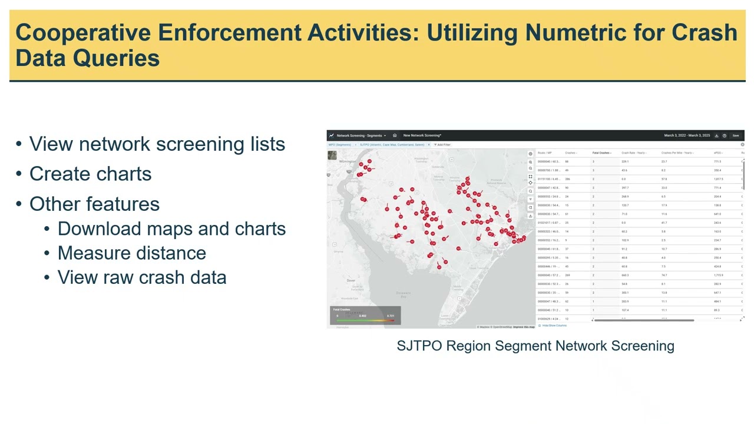Click the ePDO value 1,715.9
Image resolution: width=754 pixels, height=424 pixels.
pos(719,275)
